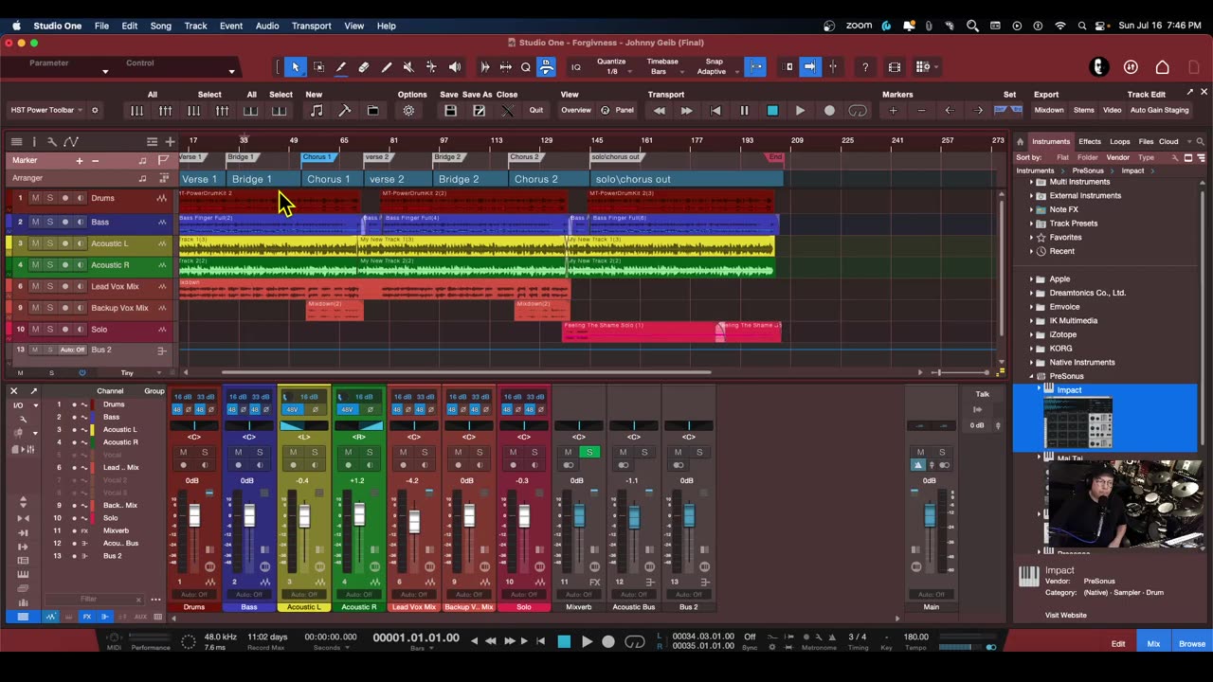The width and height of the screenshot is (1213, 682).
Task: Expand the Favorites item in browser
Action: pyautogui.click(x=1032, y=237)
